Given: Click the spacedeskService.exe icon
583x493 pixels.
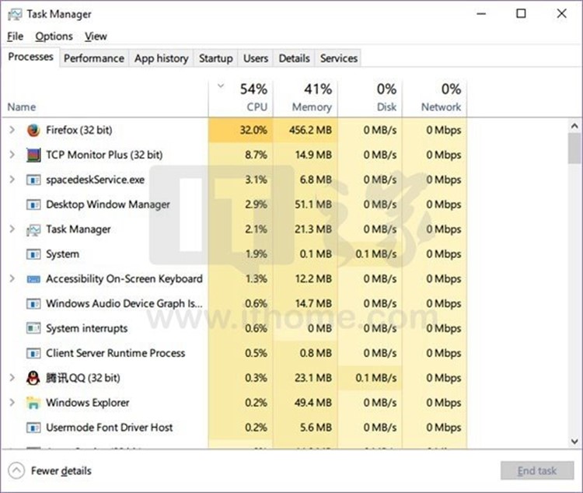Looking at the screenshot, I should 33,180.
